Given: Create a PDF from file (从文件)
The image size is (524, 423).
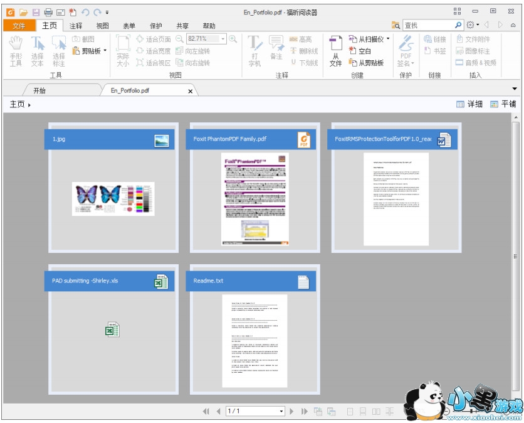Looking at the screenshot, I should 336,50.
